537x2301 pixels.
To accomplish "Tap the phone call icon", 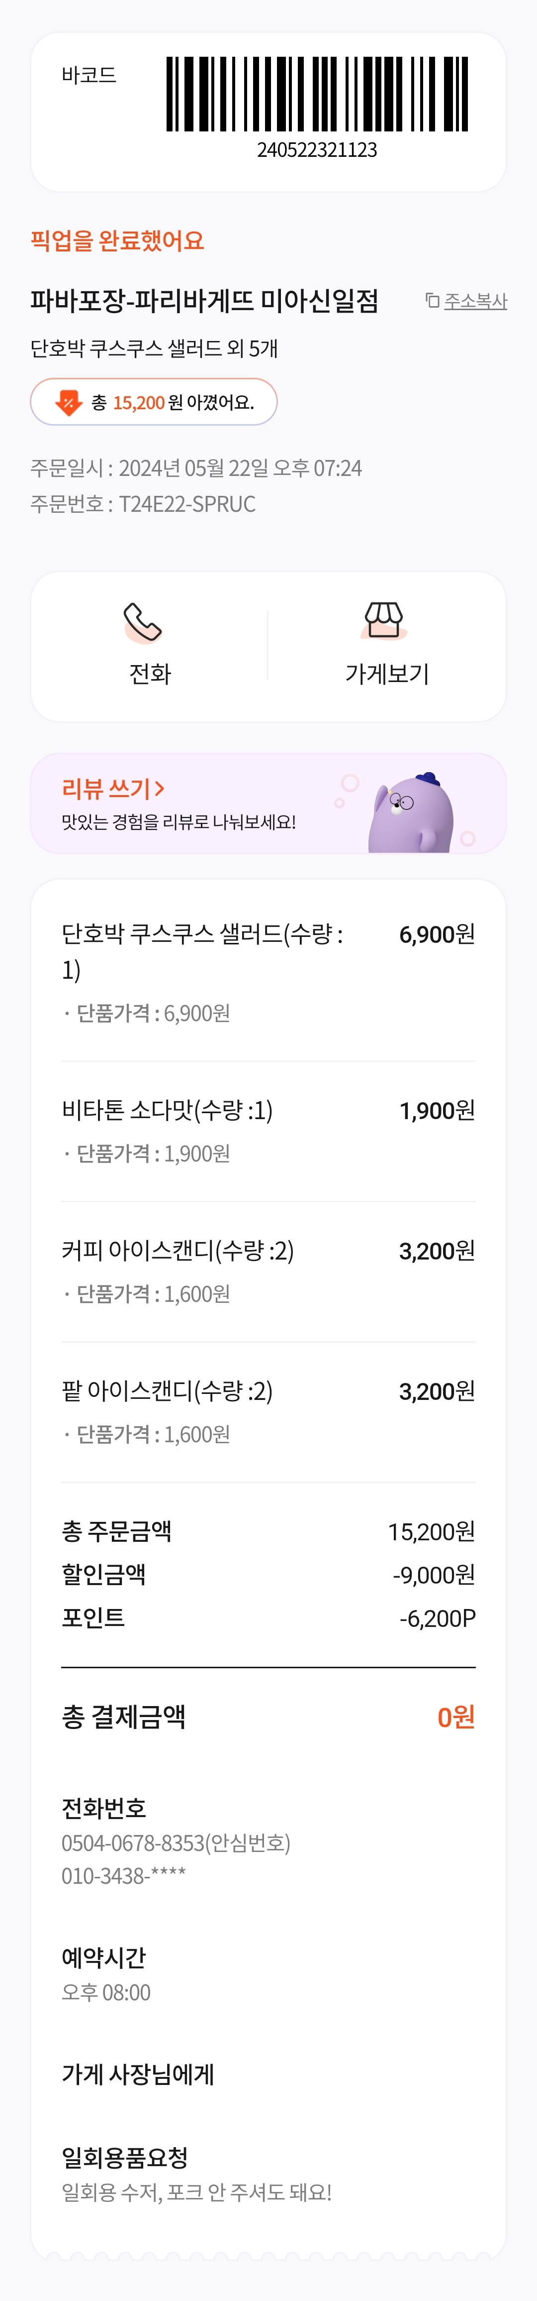I will [143, 623].
